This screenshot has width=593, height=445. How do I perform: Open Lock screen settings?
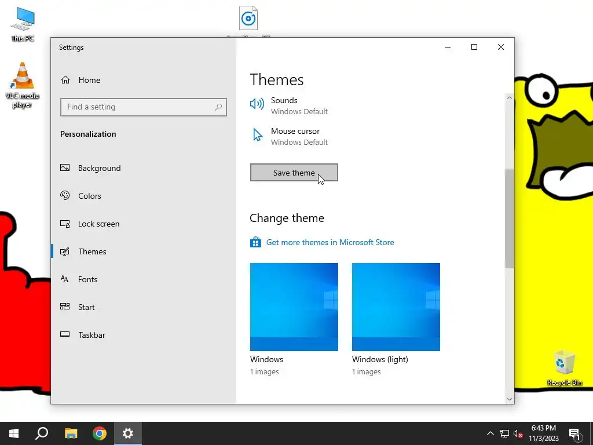(98, 224)
